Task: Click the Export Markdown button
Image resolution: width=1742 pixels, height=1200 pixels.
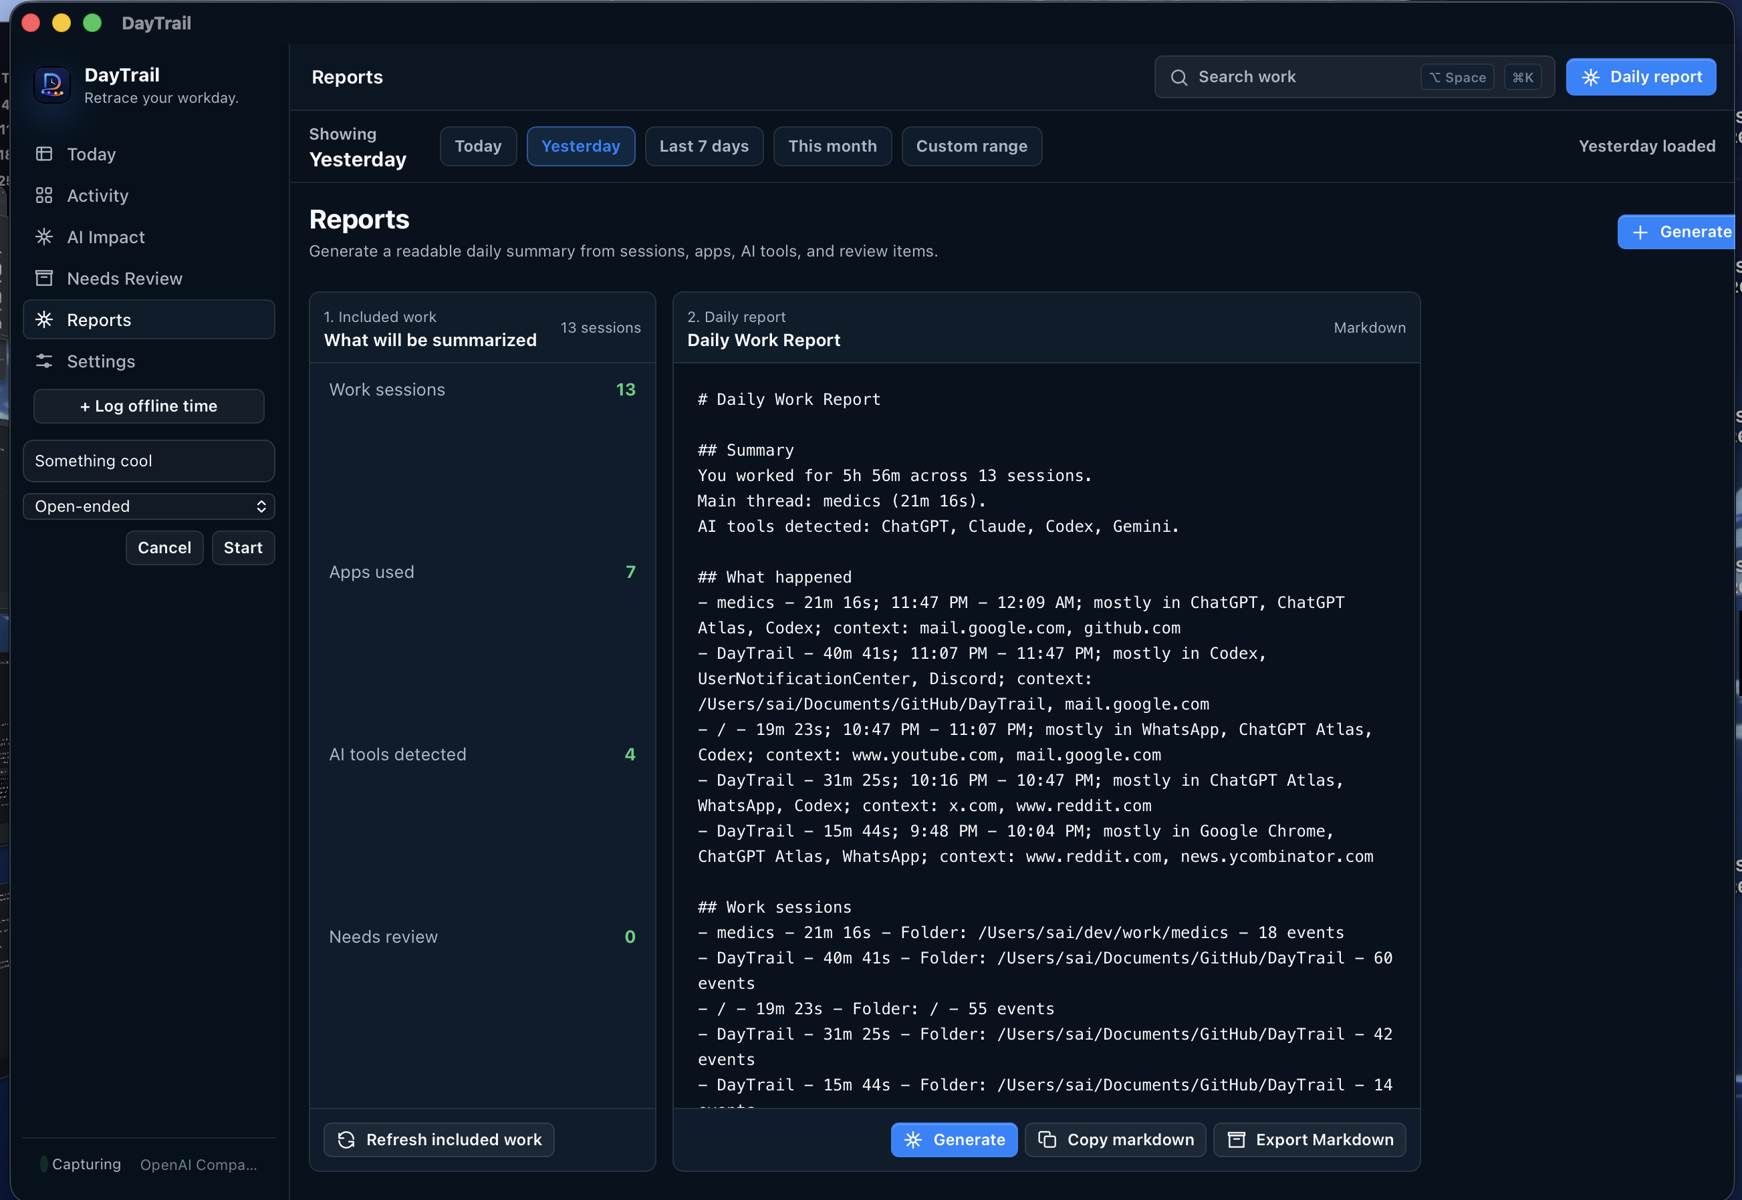Action: coord(1309,1139)
